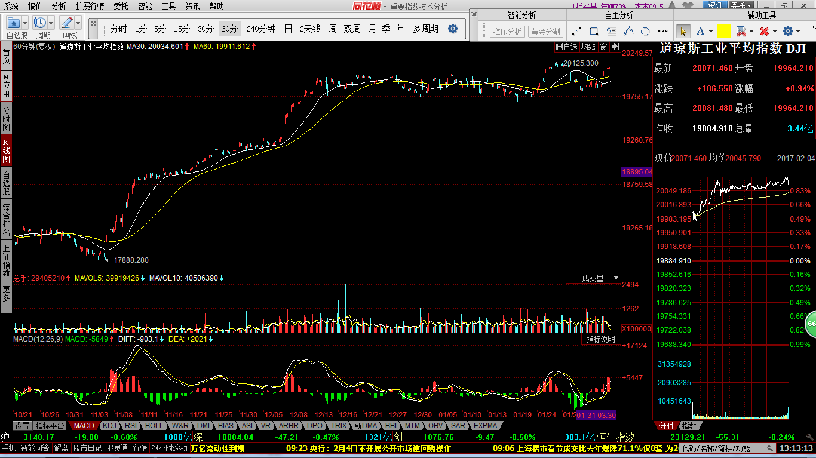
Task: Switch chart to 15分 period
Action: [x=182, y=29]
